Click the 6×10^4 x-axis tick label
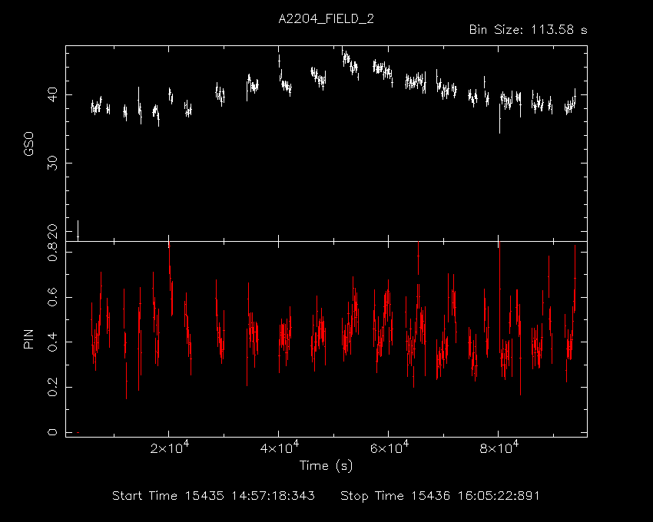The width and height of the screenshot is (653, 522). (389, 448)
